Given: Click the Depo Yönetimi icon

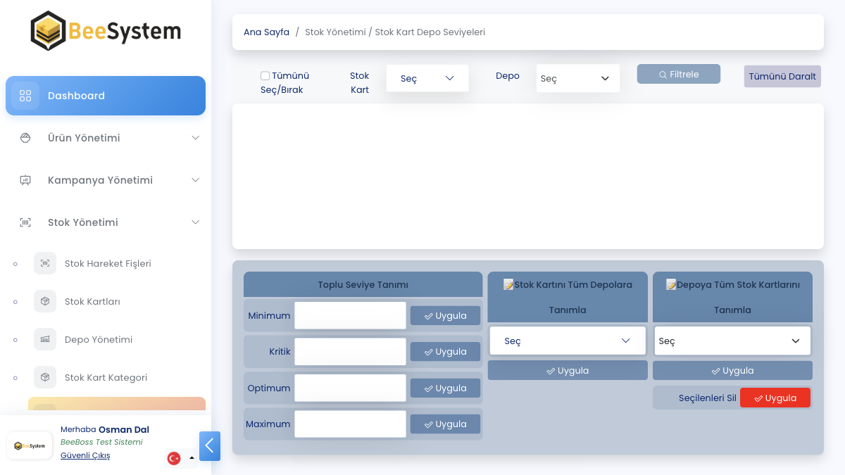Looking at the screenshot, I should click(45, 339).
